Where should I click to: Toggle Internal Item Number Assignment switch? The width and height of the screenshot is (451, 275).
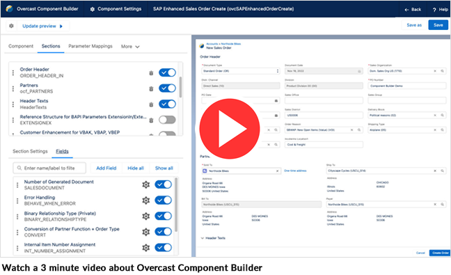click(x=163, y=247)
